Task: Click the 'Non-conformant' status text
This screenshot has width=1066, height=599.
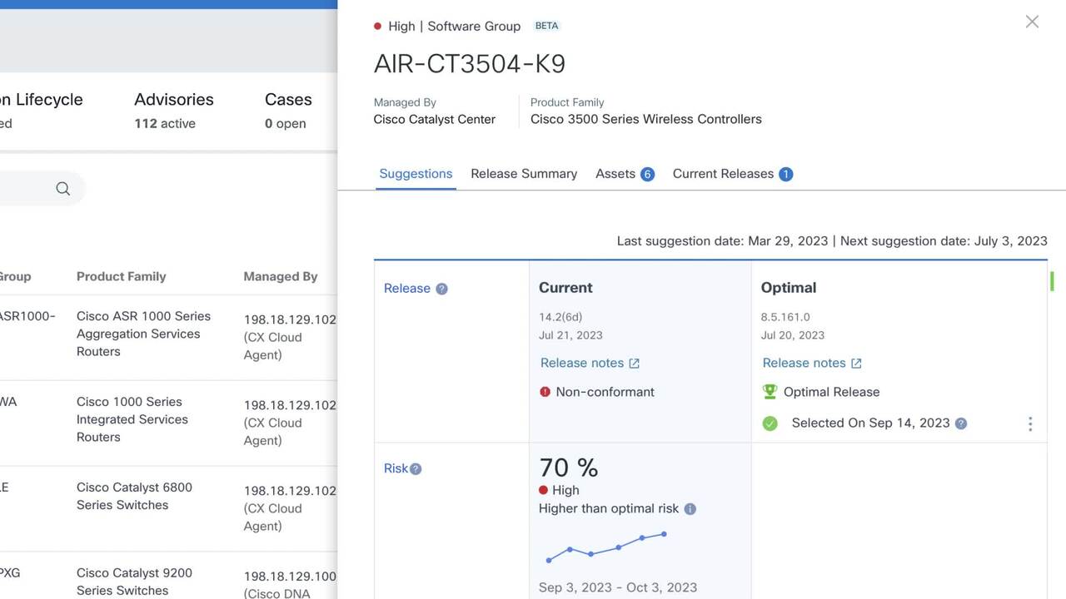Action: pos(605,392)
